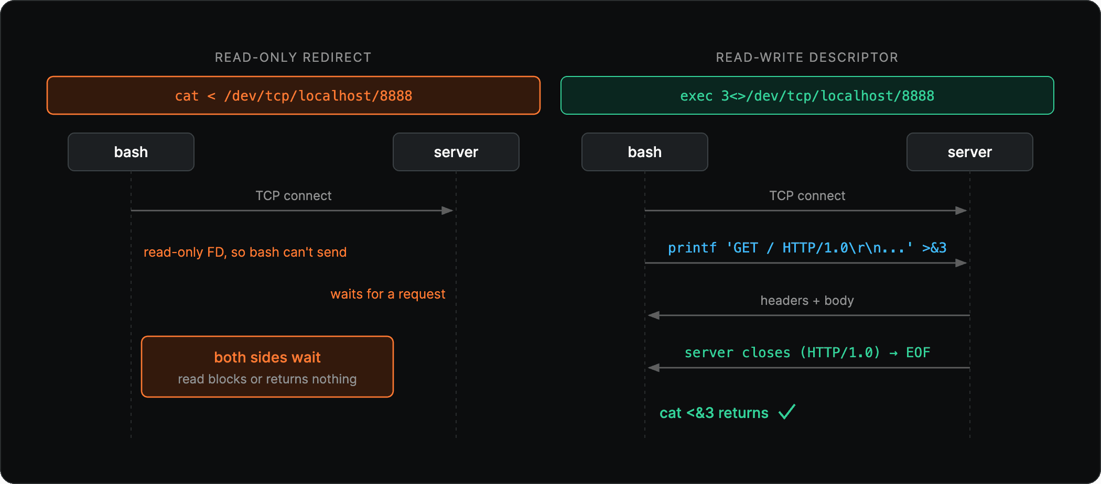Select the green exec 3<>/dev/tcp/localhost/8888 command box
Screen dimensions: 1101x484
(x=807, y=95)
